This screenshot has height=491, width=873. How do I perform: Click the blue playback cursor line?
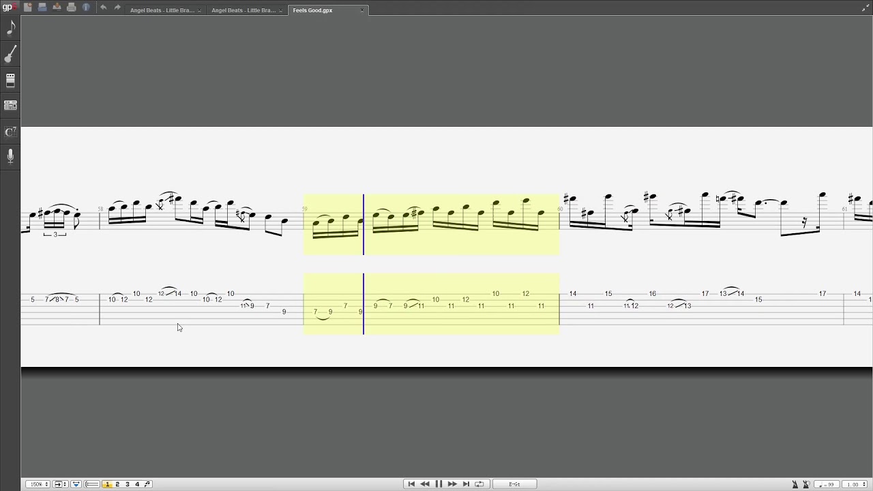364,264
